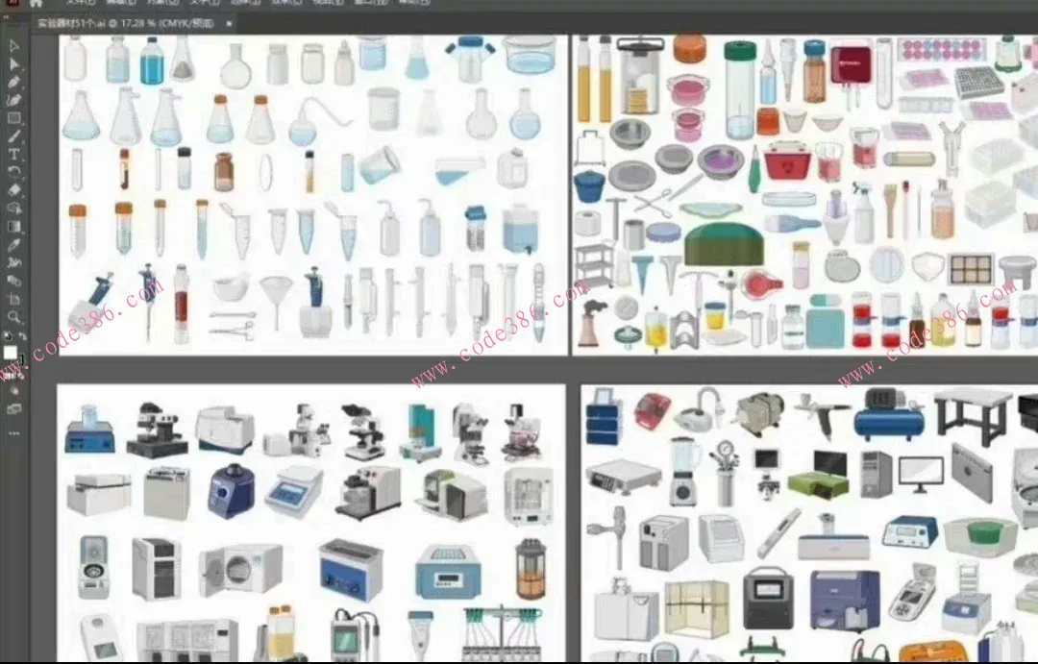Select the blue-liquid reagent bottle artwork
The image size is (1038, 664).
[x=152, y=61]
